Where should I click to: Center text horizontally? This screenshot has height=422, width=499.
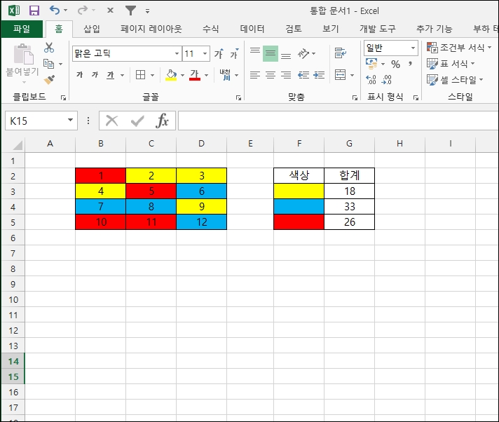pos(271,75)
